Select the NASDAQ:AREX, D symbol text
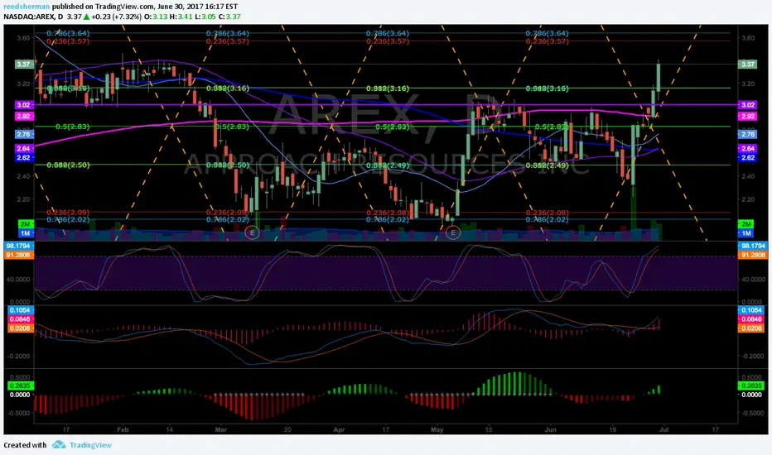 point(33,17)
